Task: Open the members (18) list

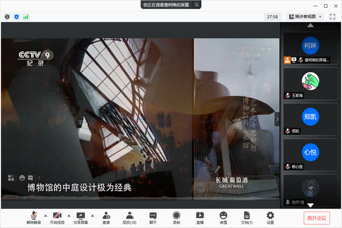Action: click(x=129, y=218)
